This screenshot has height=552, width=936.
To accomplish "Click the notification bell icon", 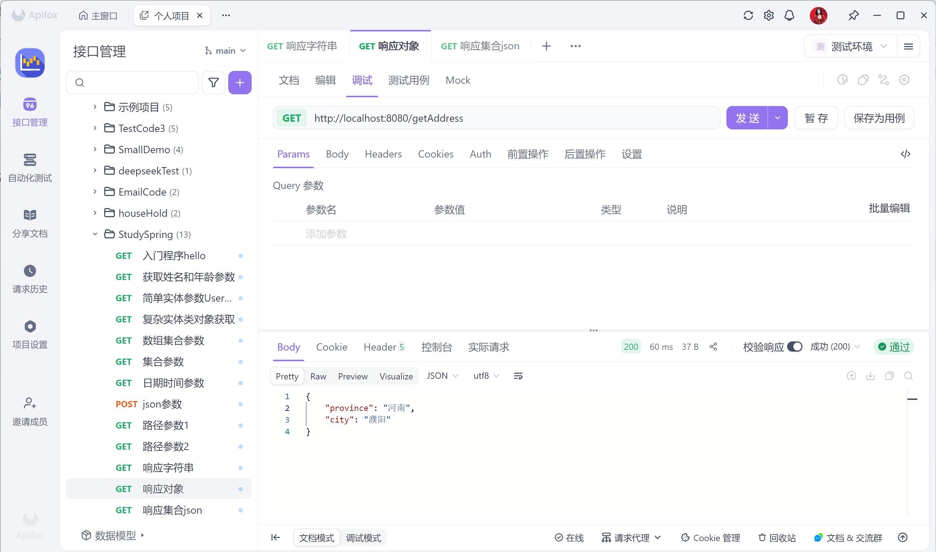I will tap(789, 16).
